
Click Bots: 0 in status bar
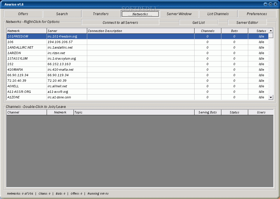(x=61, y=193)
